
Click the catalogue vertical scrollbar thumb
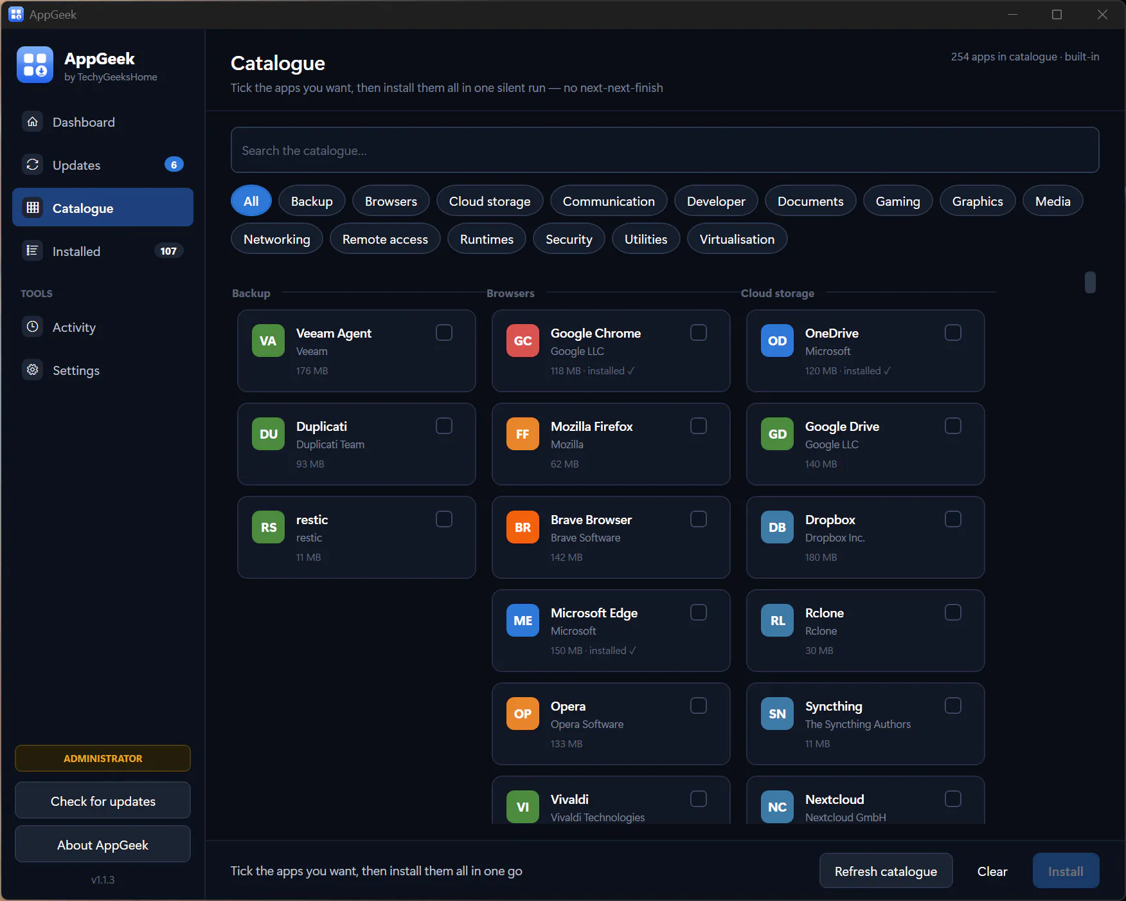[1090, 282]
